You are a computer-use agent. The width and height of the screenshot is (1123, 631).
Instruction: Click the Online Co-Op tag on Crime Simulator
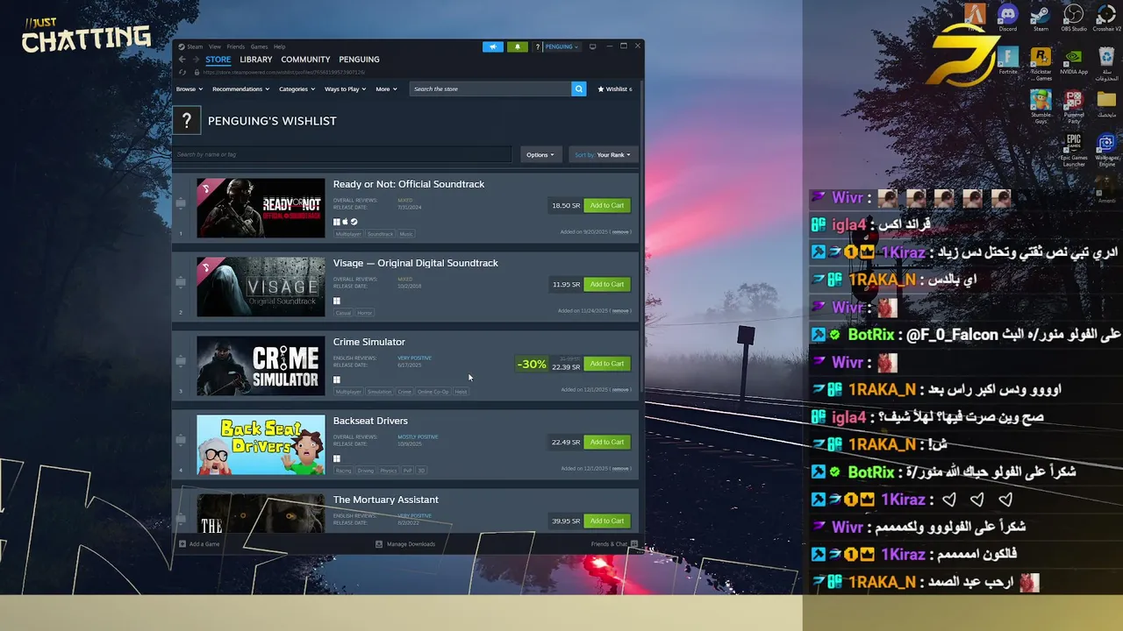point(433,392)
